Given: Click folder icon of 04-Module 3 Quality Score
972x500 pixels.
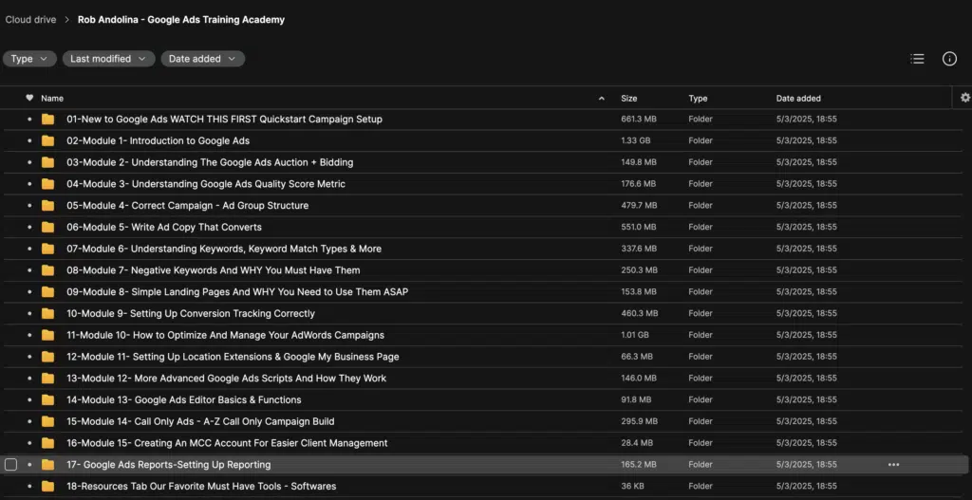Looking at the screenshot, I should tap(47, 184).
